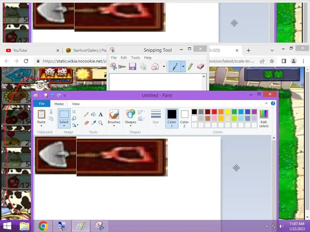The width and height of the screenshot is (310, 232).
Task: Switch to the YouTube browser tab
Action: click(x=31, y=50)
